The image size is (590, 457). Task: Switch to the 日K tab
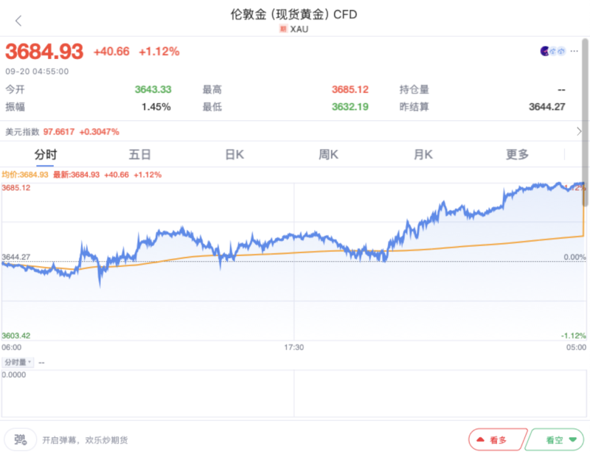pos(235,154)
